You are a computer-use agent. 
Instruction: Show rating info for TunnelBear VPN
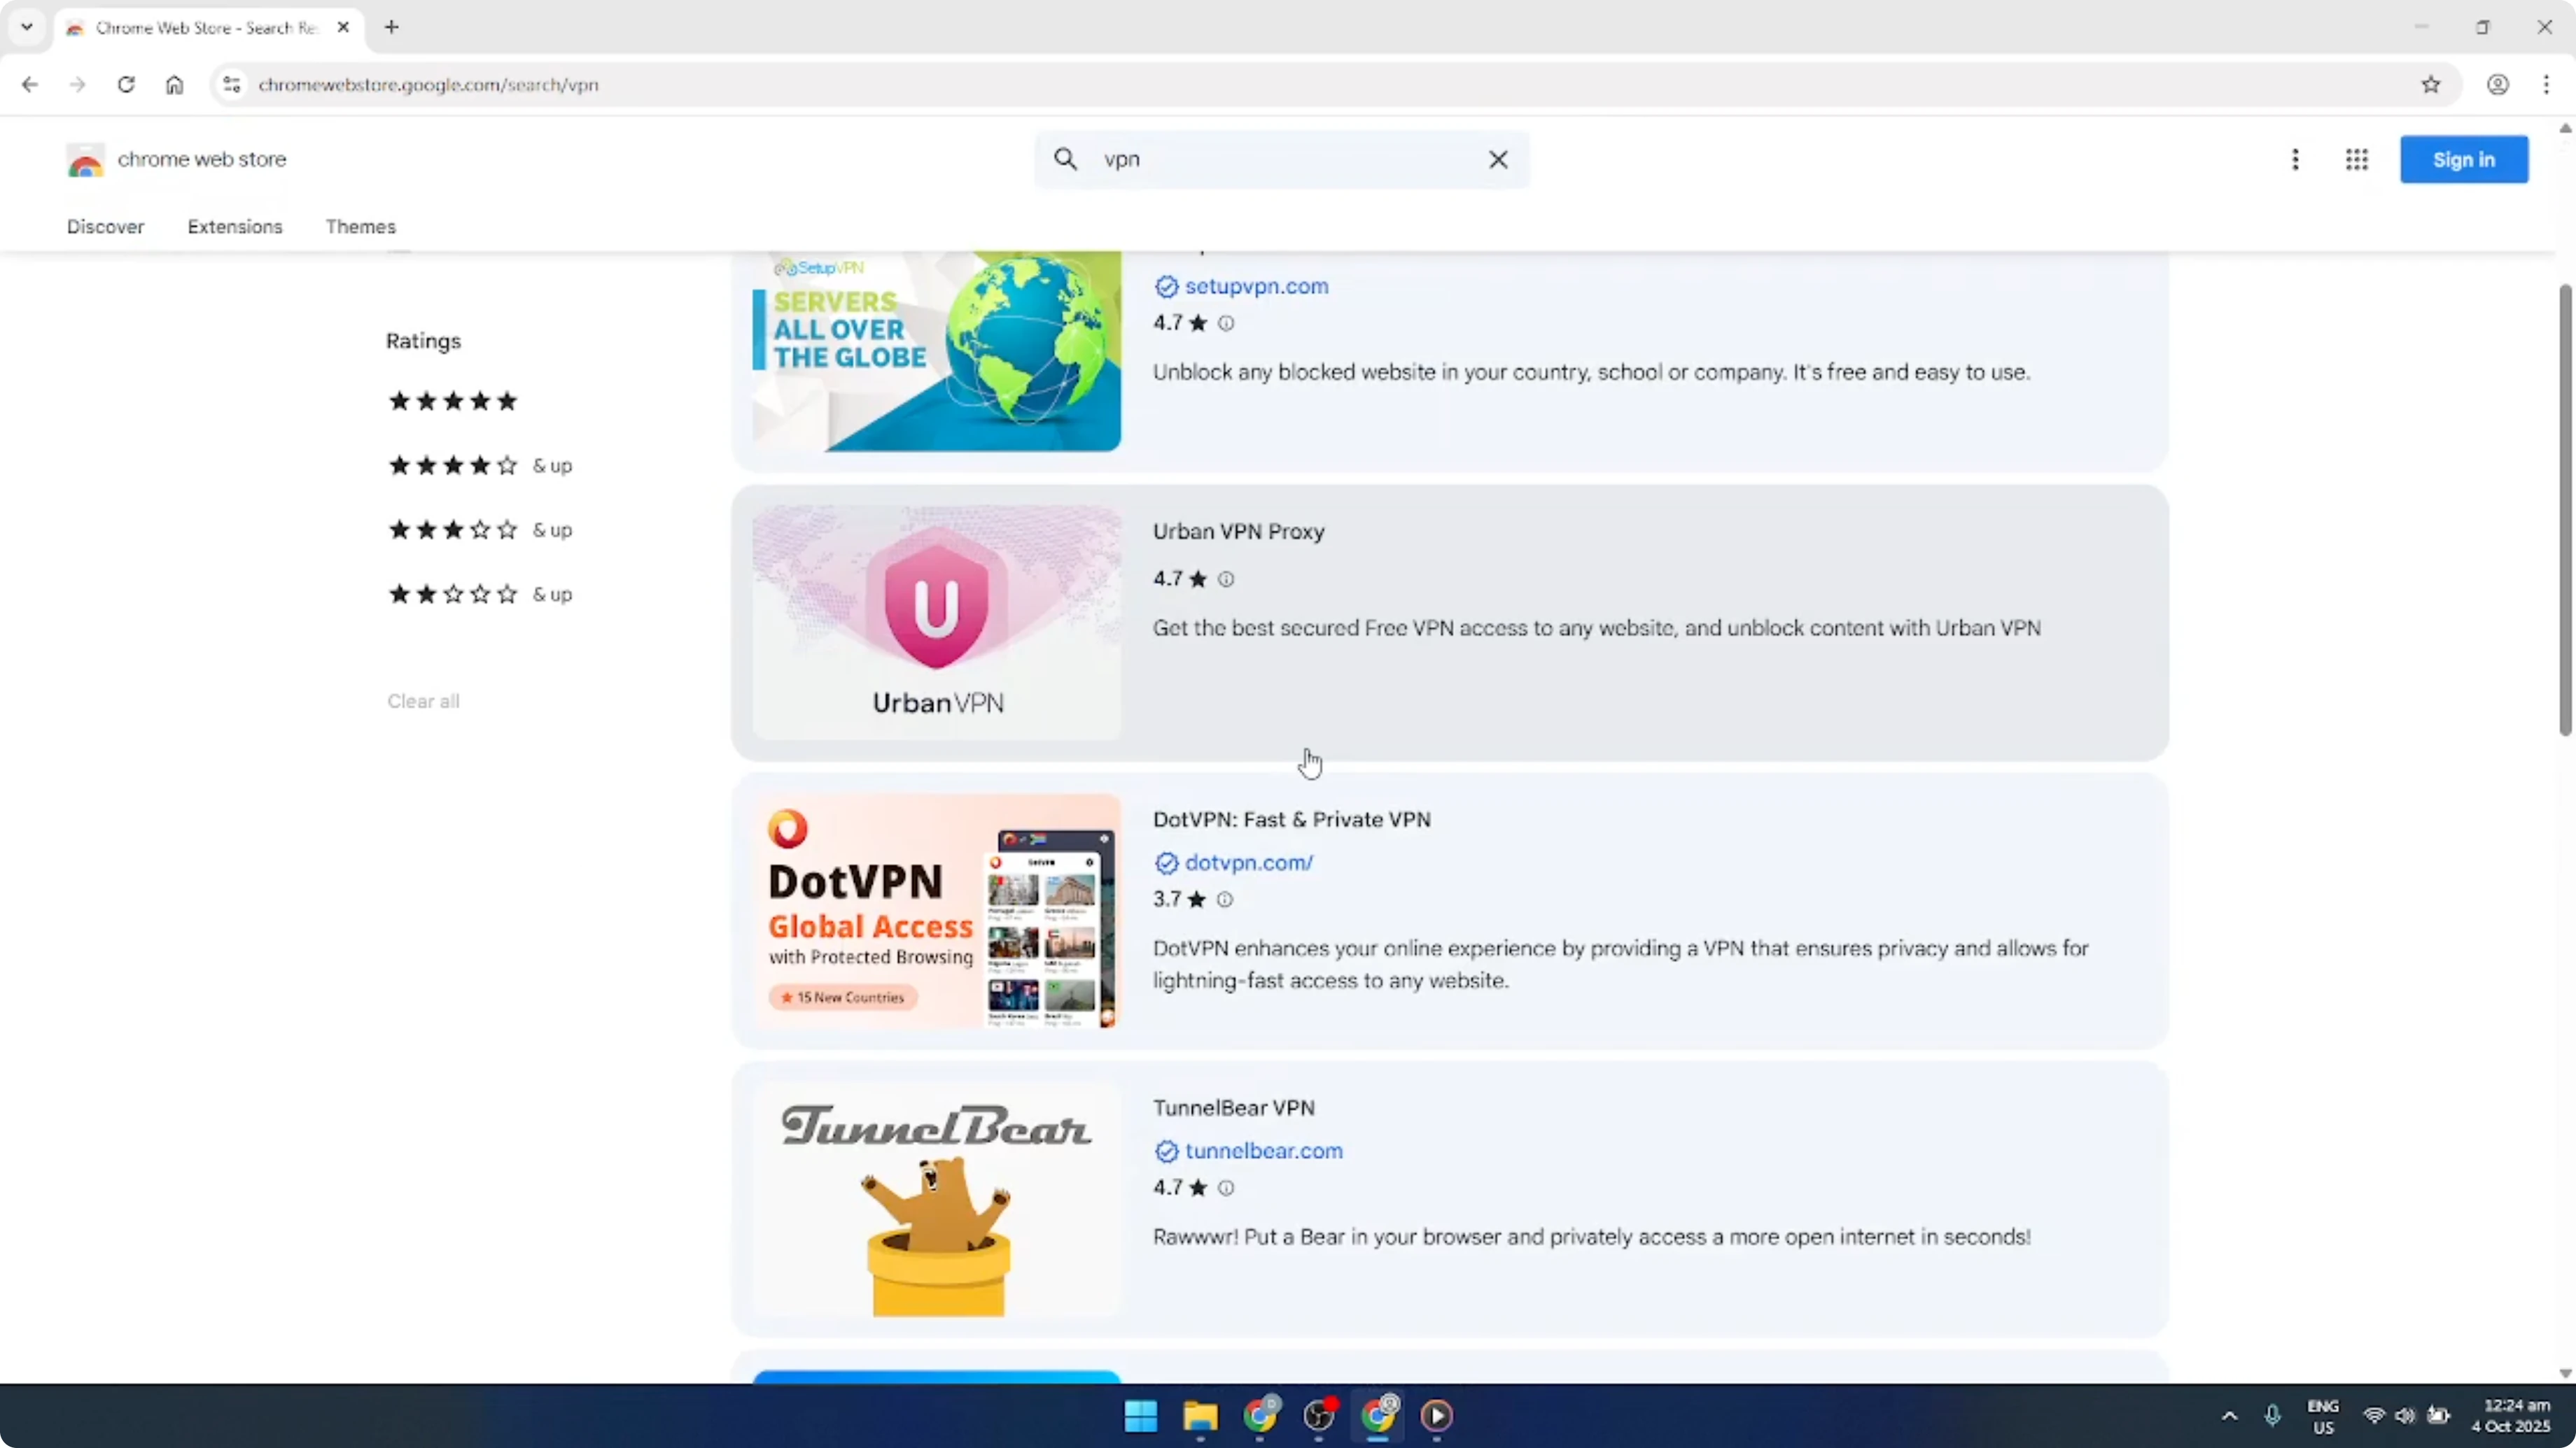pyautogui.click(x=1226, y=1187)
